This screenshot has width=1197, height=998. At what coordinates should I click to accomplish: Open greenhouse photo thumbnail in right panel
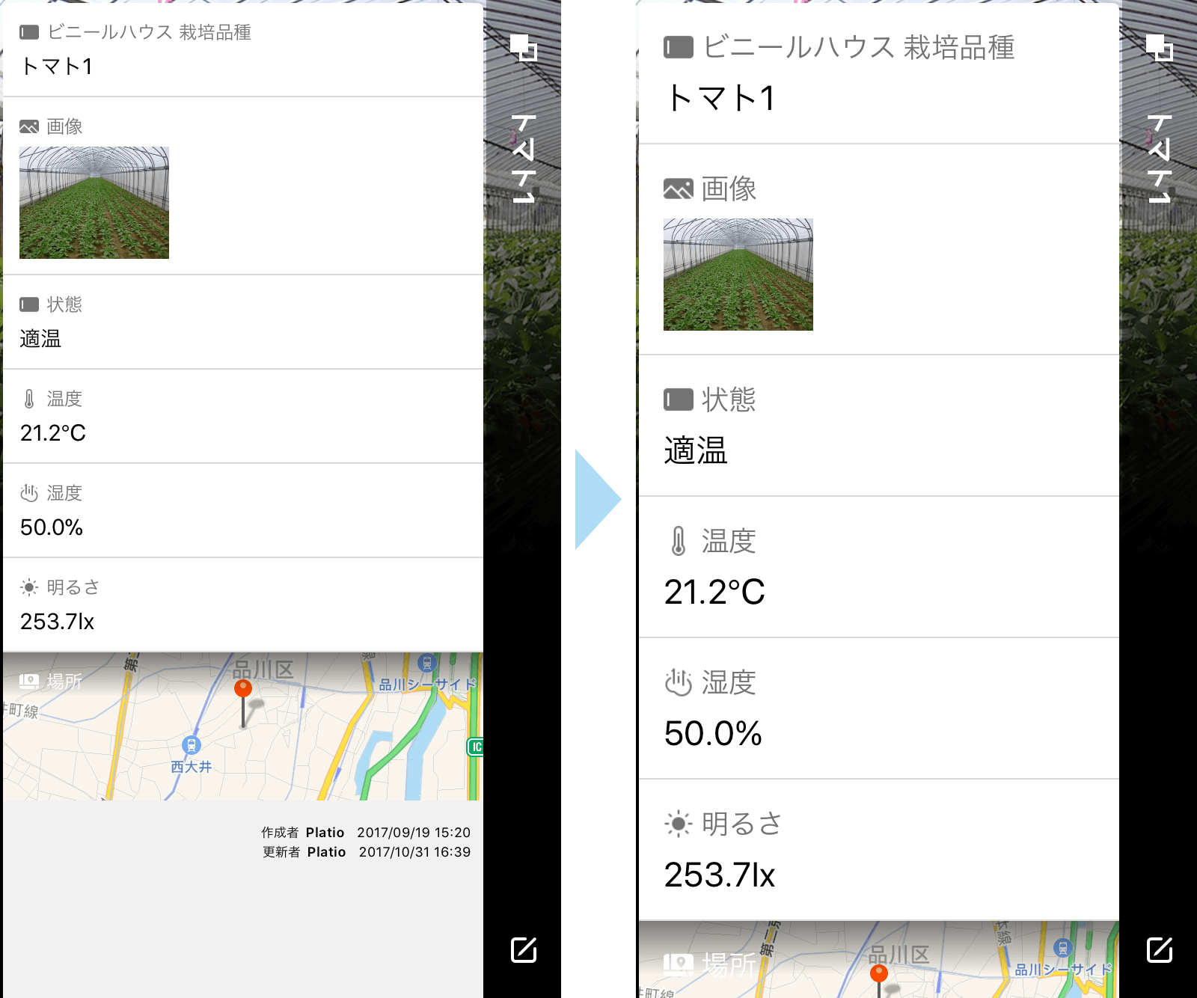[x=738, y=275]
